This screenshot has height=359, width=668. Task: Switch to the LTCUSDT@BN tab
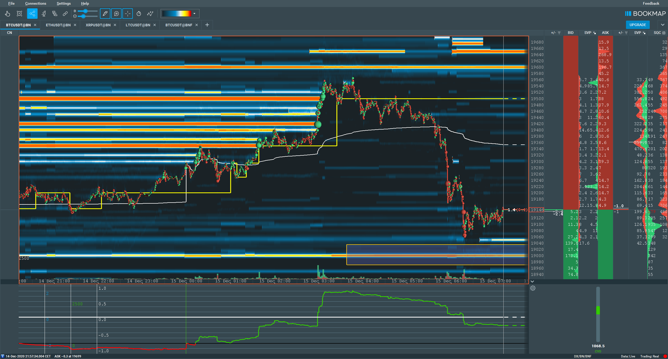click(138, 25)
